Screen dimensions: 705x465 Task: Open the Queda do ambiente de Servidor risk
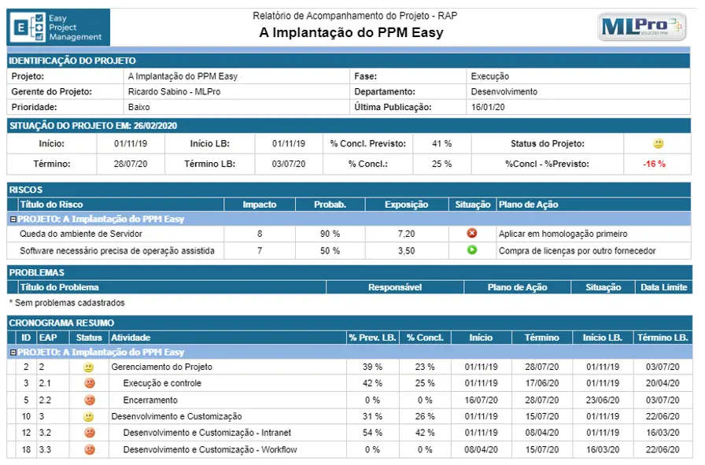click(x=81, y=234)
